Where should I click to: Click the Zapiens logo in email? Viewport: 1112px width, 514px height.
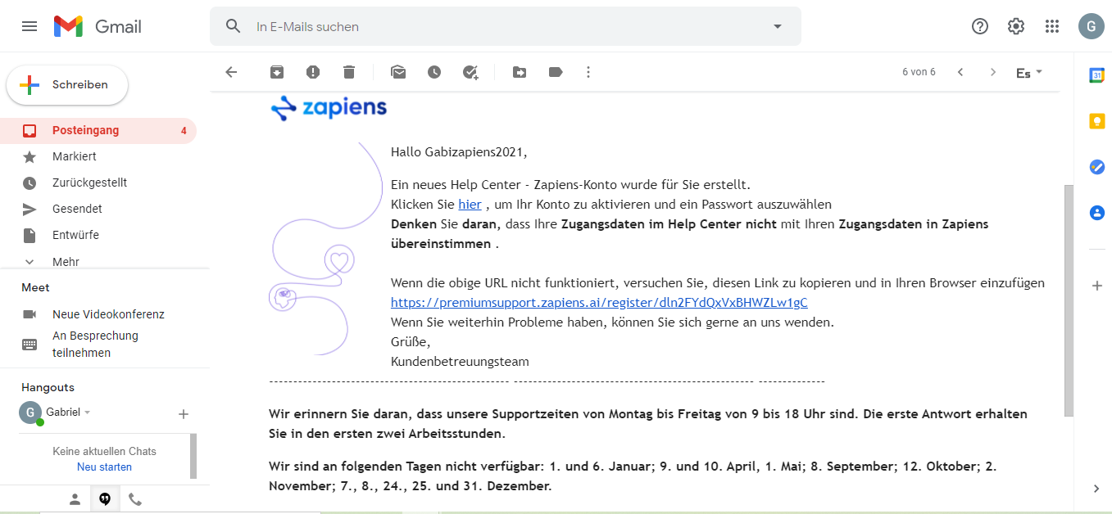coord(329,108)
